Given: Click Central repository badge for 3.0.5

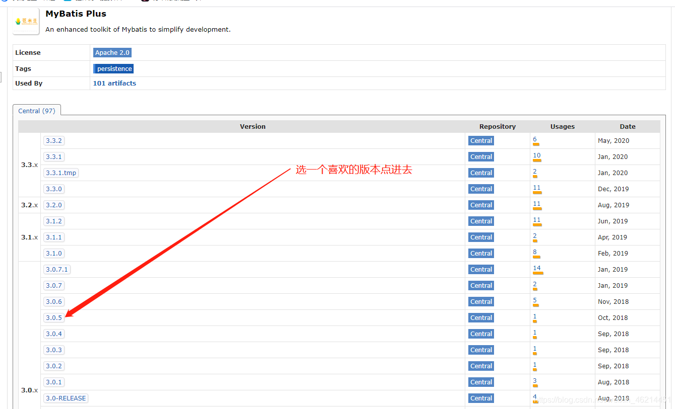Looking at the screenshot, I should 481,318.
